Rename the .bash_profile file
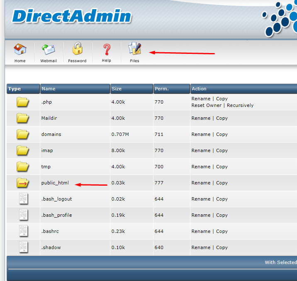The image size is (297, 281). pyautogui.click(x=201, y=216)
